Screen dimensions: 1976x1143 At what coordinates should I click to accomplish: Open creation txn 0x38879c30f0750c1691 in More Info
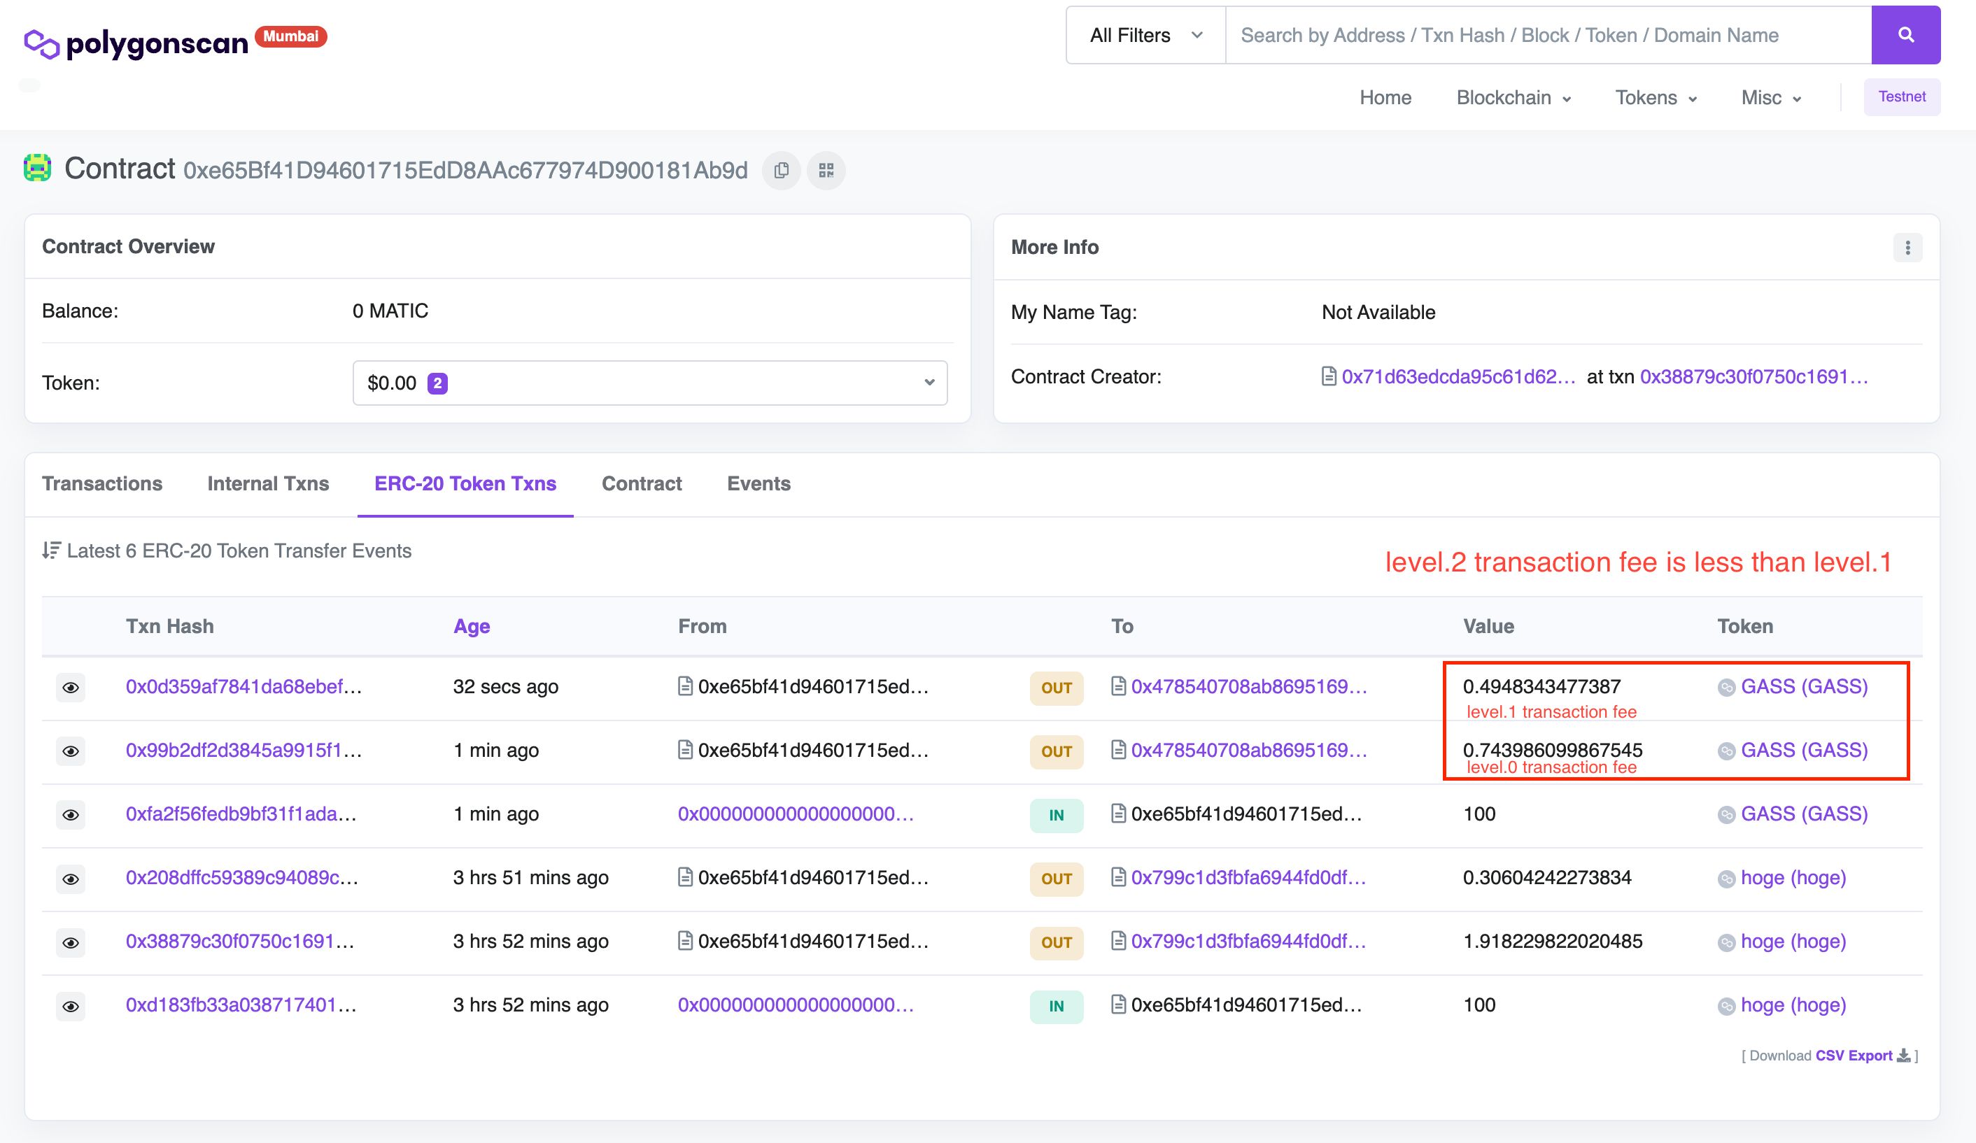1753,376
